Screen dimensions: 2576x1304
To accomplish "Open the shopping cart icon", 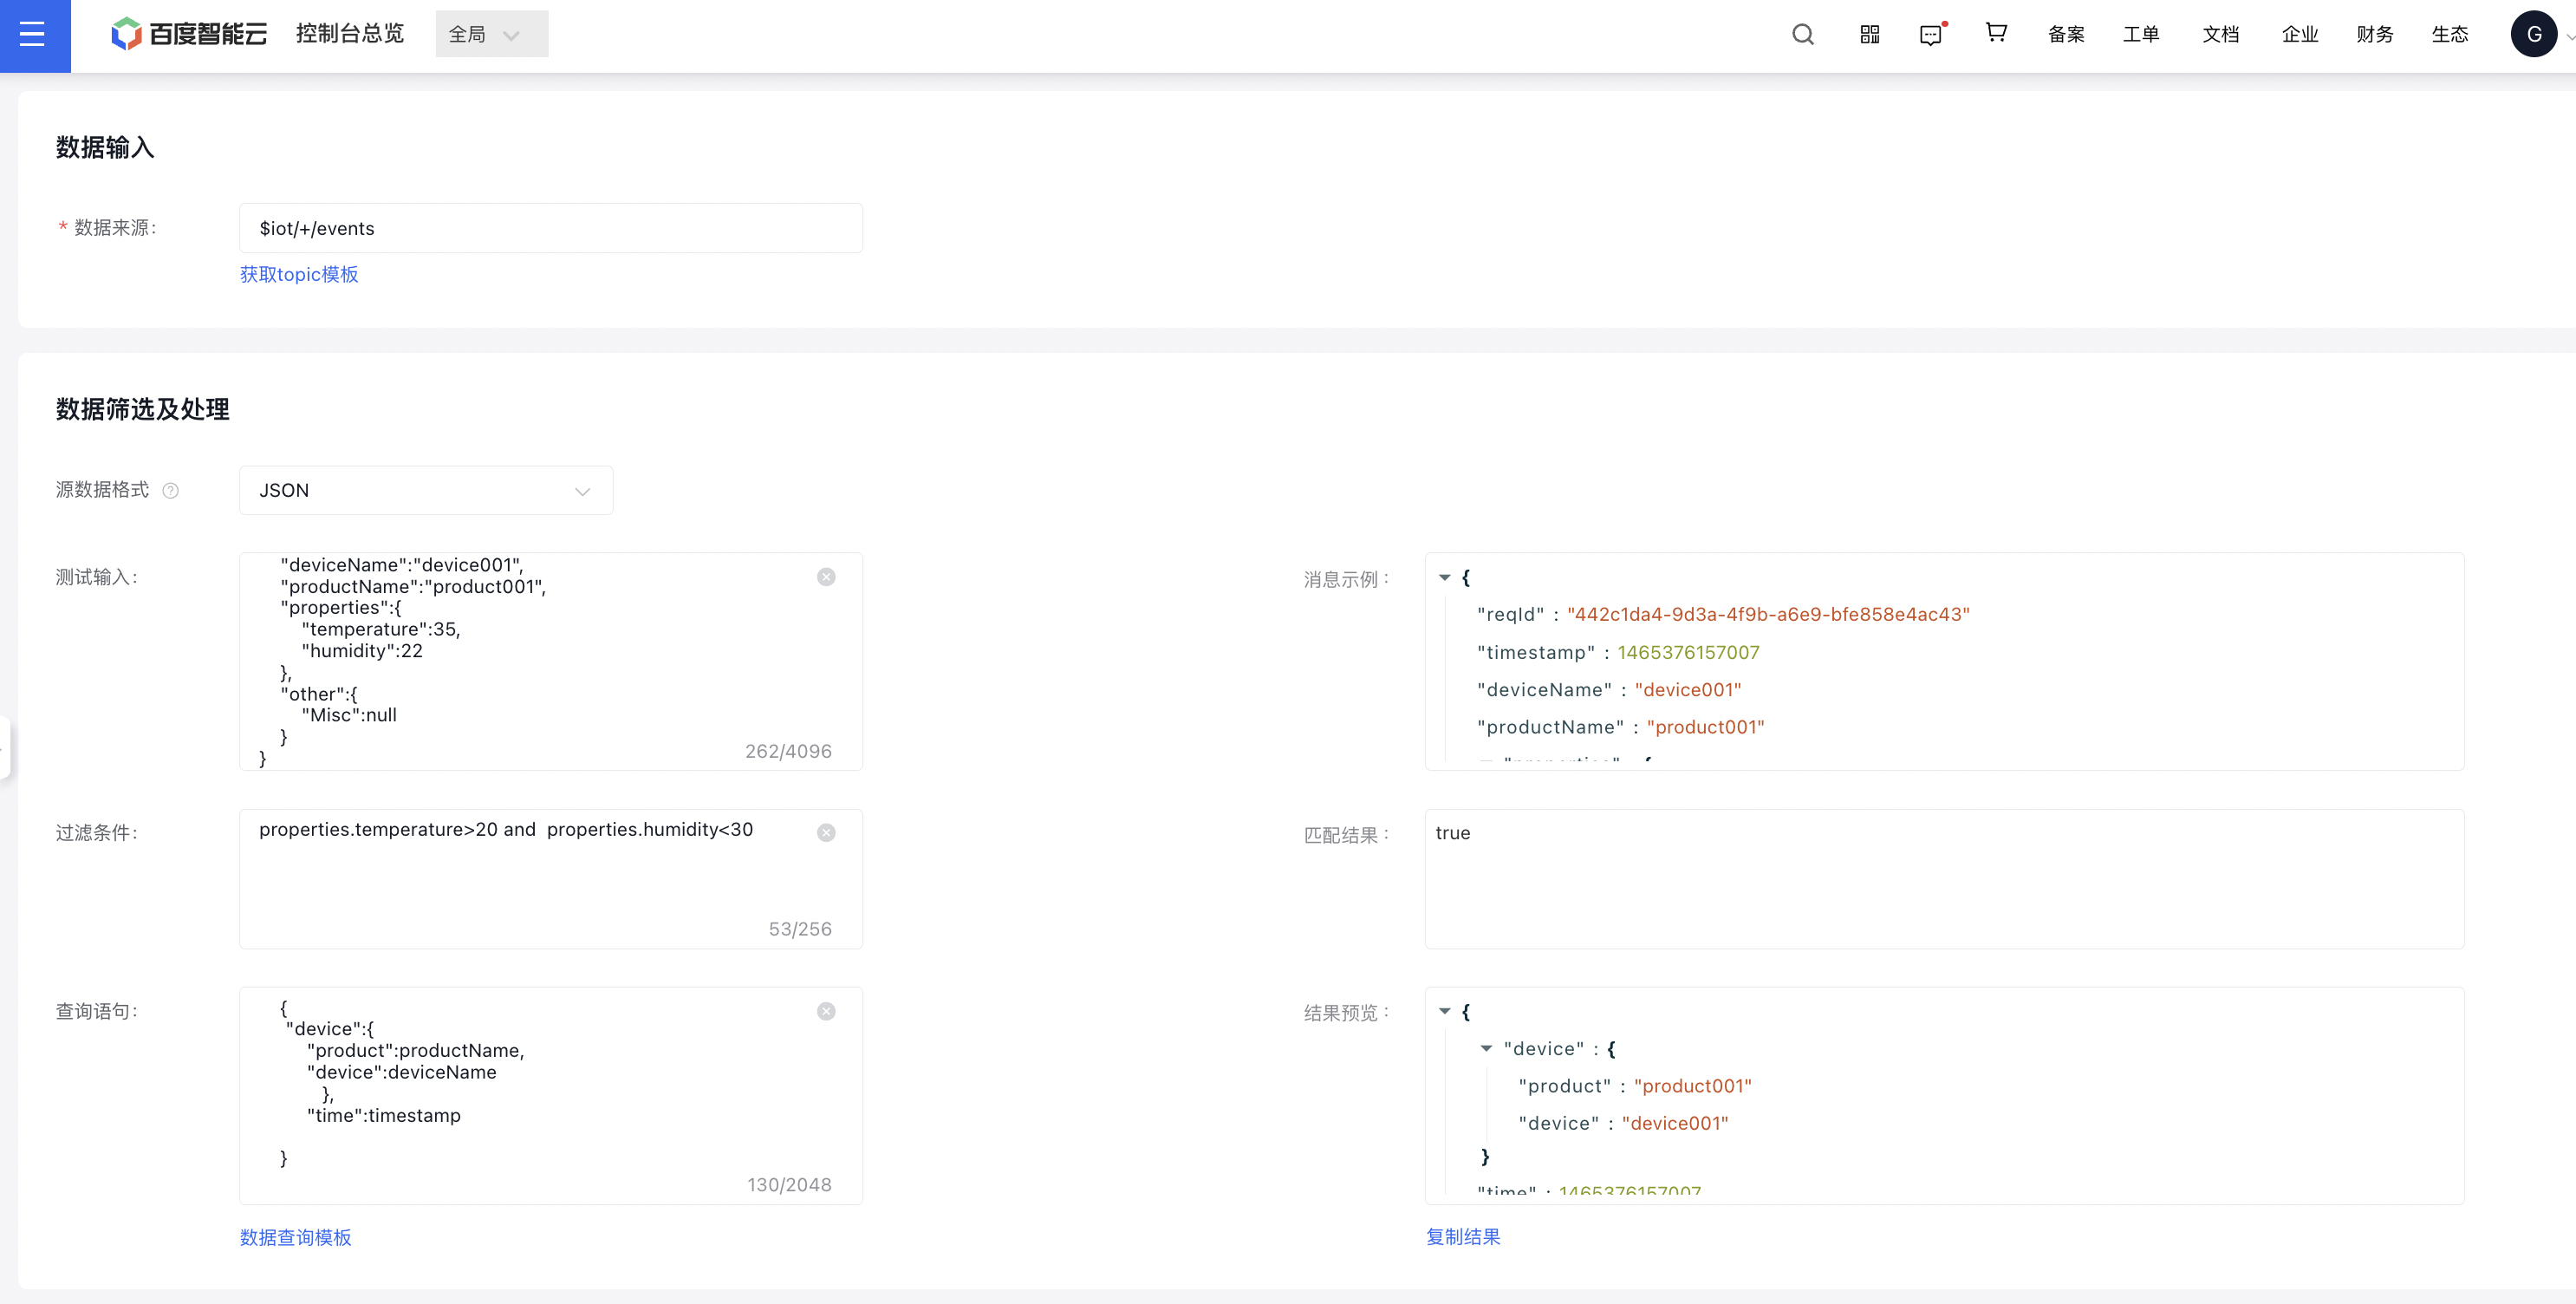I will [1996, 33].
